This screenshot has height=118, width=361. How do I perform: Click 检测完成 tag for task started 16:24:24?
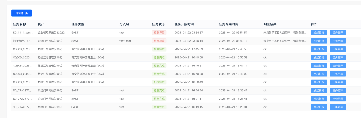[x=159, y=91]
